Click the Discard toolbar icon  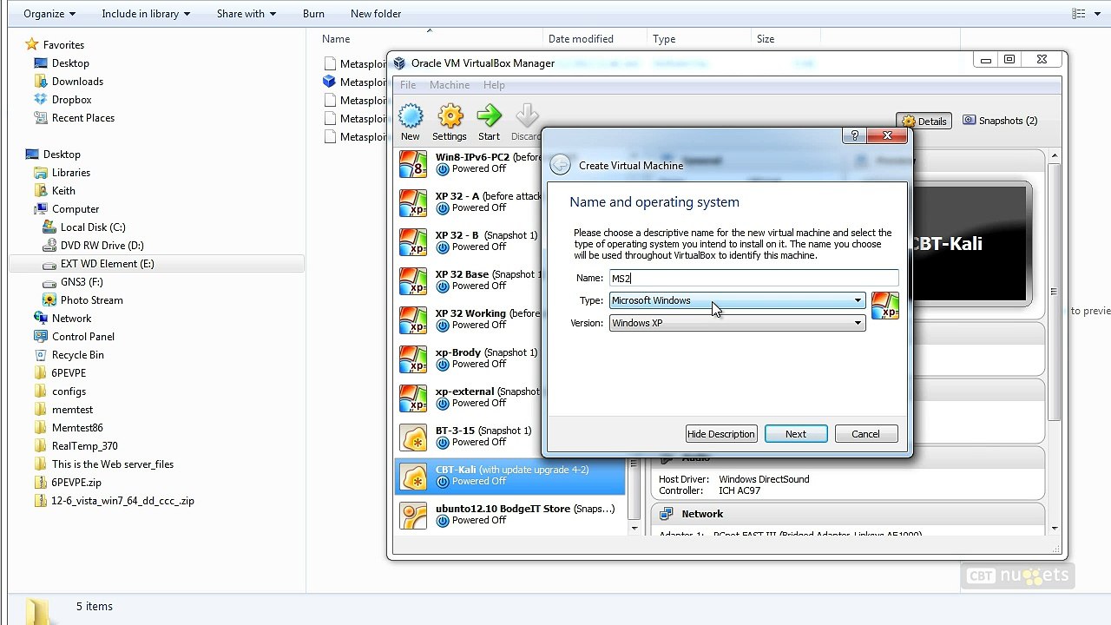(x=526, y=122)
